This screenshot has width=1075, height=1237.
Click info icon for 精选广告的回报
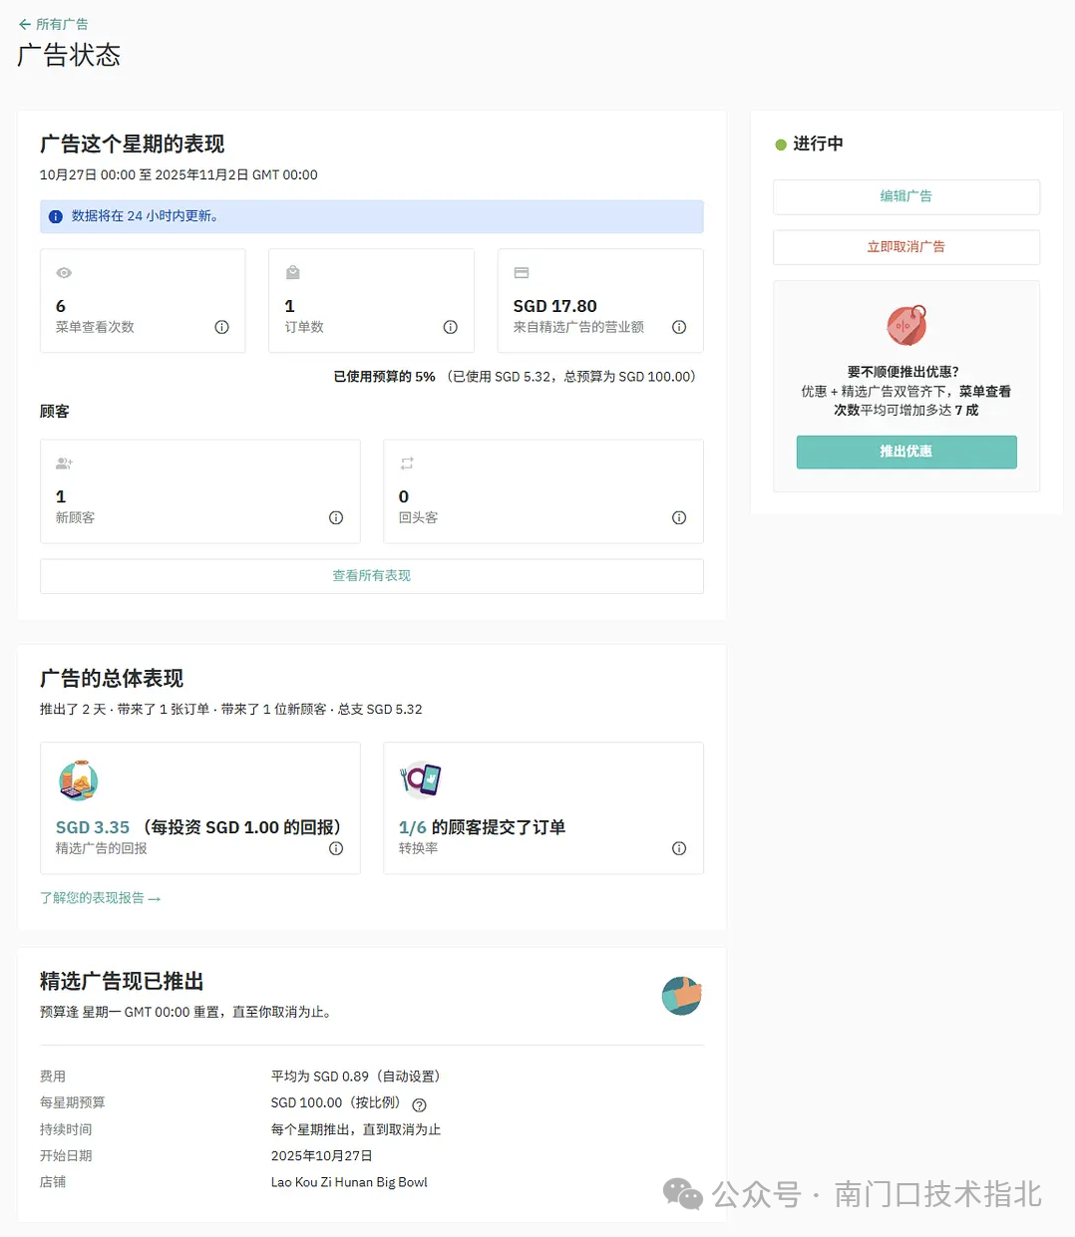click(336, 848)
